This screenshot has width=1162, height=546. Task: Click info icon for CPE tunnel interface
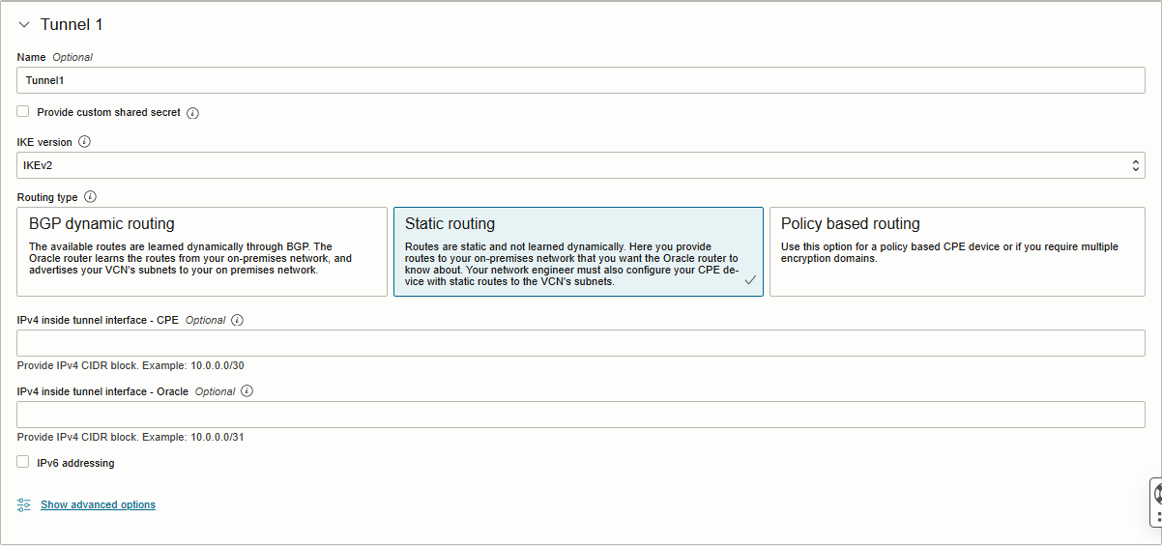[x=237, y=320]
